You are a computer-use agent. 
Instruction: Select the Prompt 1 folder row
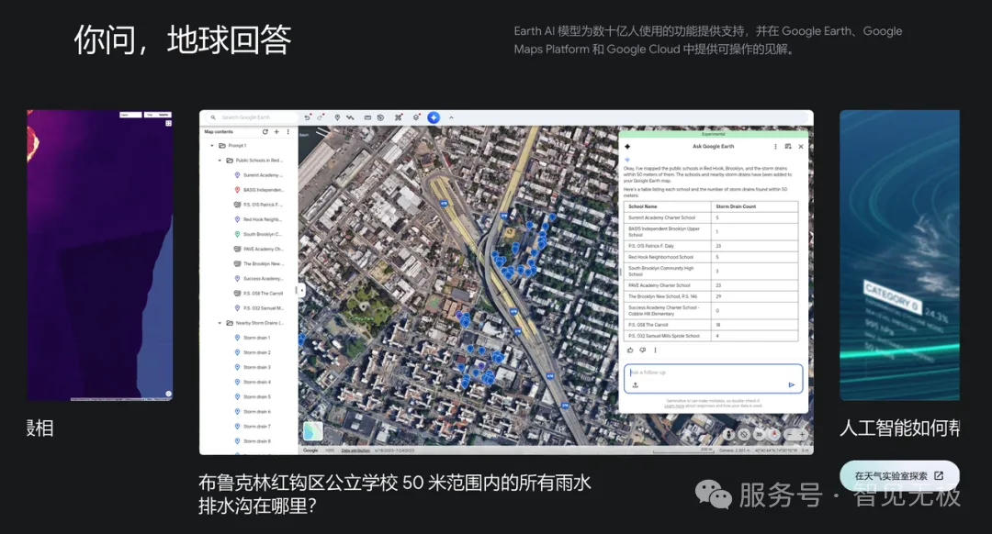pyautogui.click(x=249, y=145)
